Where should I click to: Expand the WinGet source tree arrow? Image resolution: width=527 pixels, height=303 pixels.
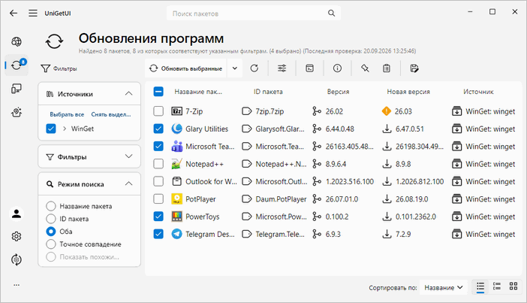65,129
